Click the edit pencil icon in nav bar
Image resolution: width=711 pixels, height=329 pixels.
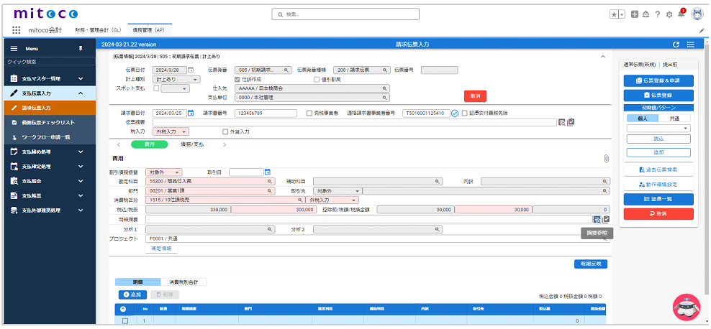(x=702, y=31)
